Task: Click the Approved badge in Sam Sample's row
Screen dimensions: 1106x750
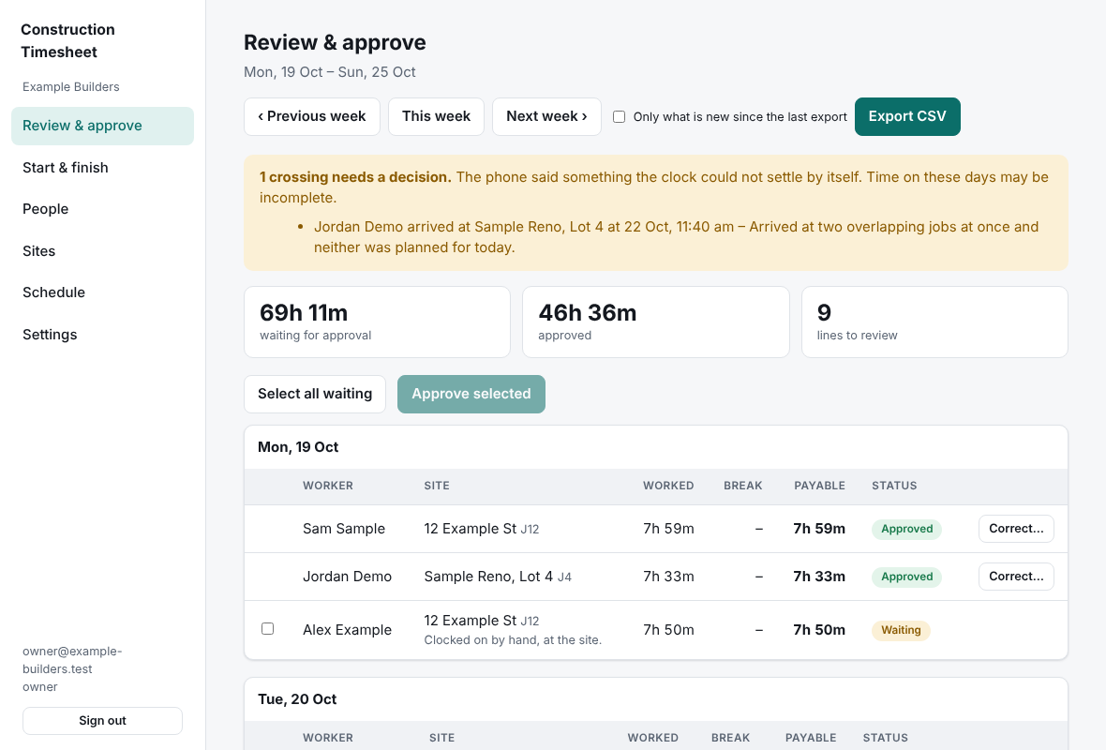Action: (x=906, y=529)
